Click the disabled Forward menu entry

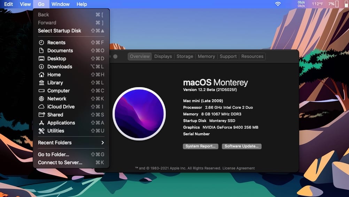tap(71, 23)
